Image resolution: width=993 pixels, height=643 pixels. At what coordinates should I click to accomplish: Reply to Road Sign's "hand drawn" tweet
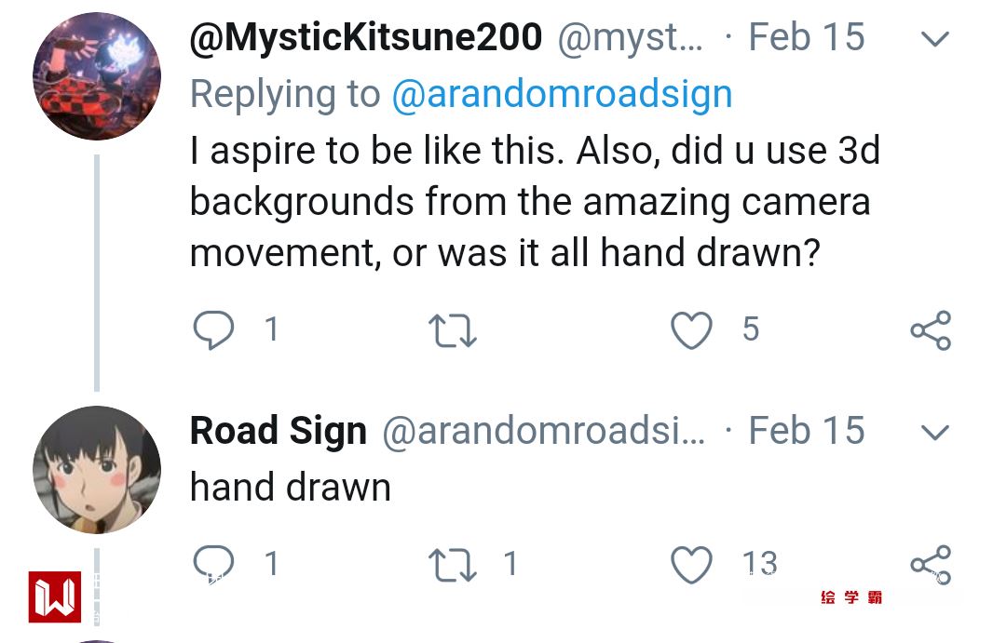213,564
